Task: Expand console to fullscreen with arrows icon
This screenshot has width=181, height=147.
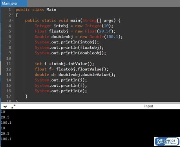Action: pos(13,107)
